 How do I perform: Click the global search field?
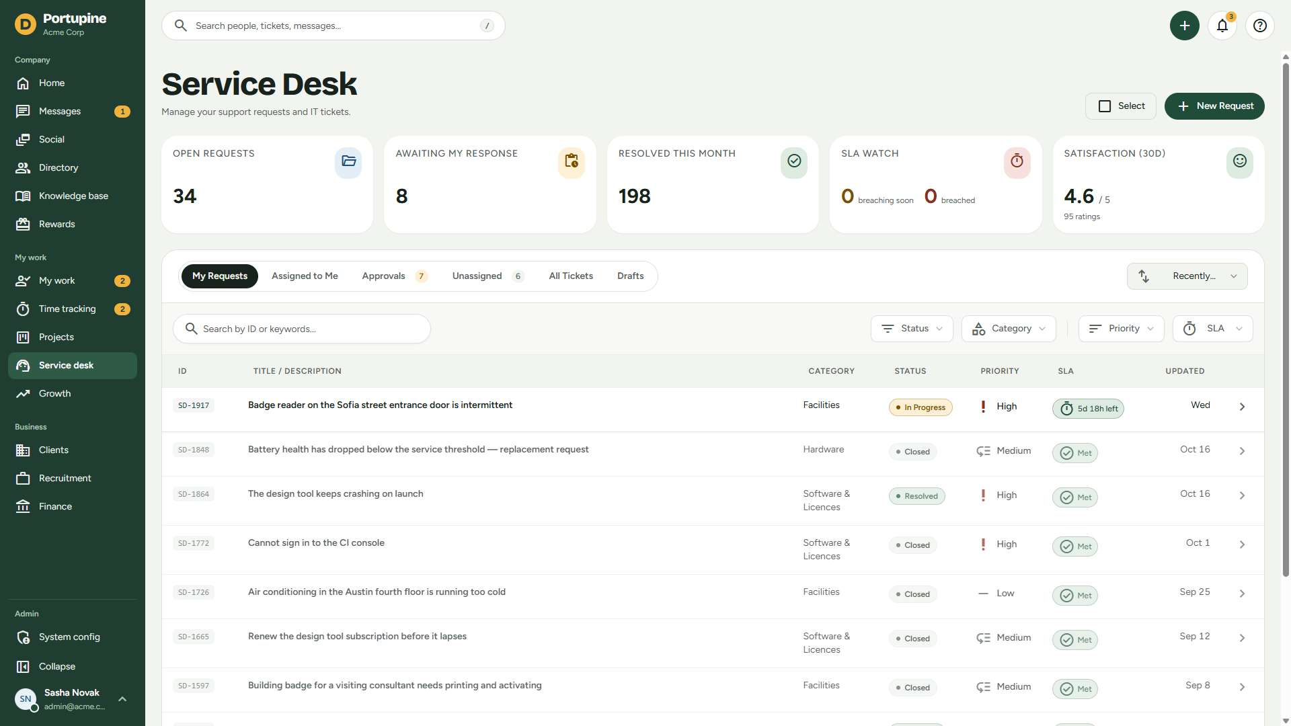334,26
